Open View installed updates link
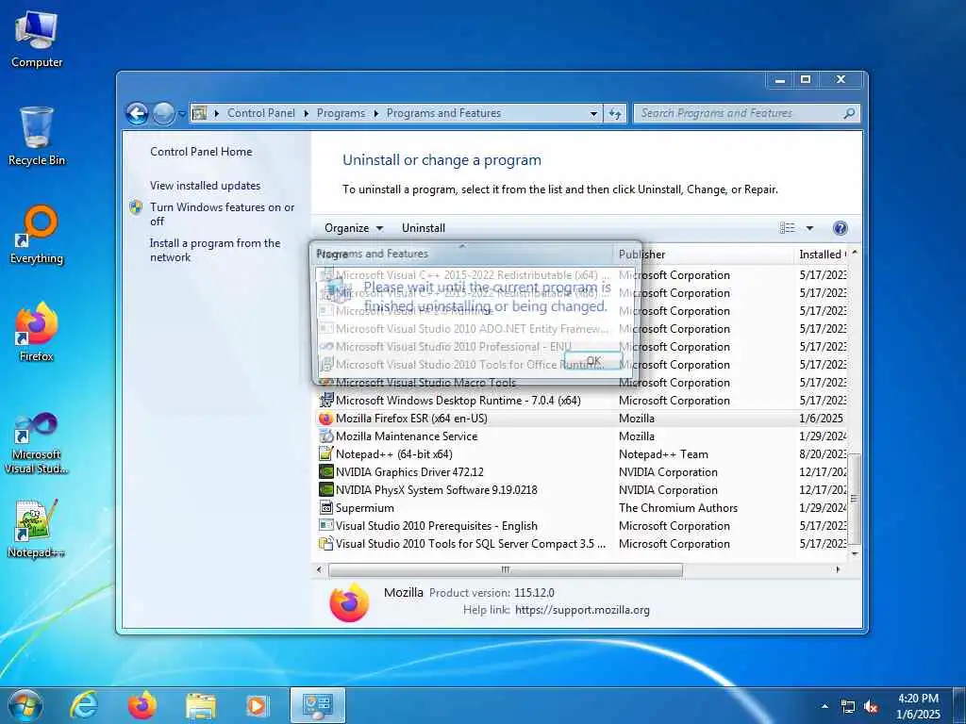This screenshot has height=724, width=966. click(205, 186)
